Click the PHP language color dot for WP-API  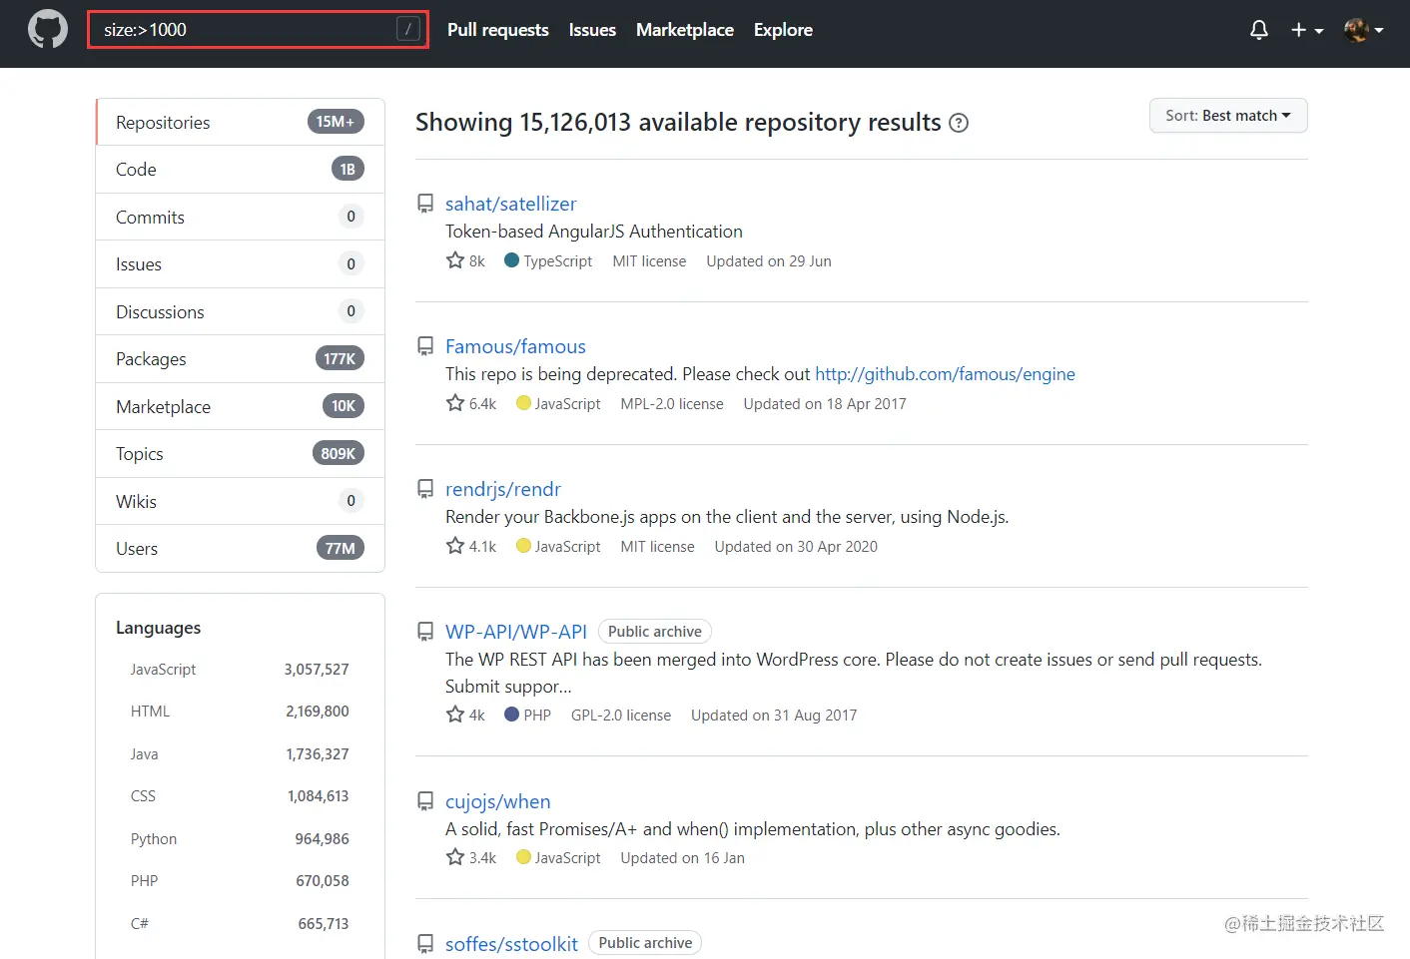click(512, 715)
